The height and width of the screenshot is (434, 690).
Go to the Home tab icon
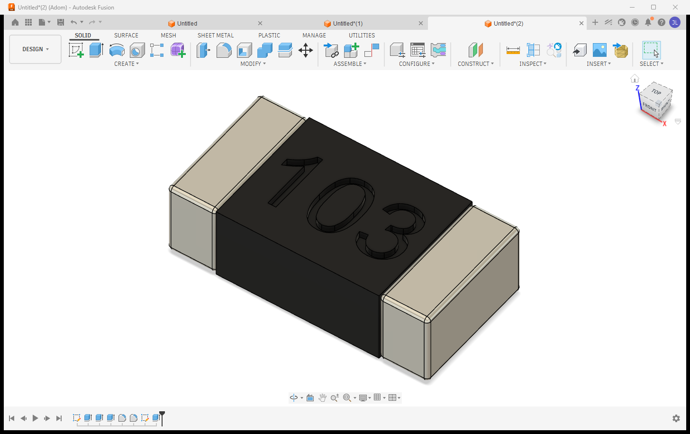(x=15, y=22)
